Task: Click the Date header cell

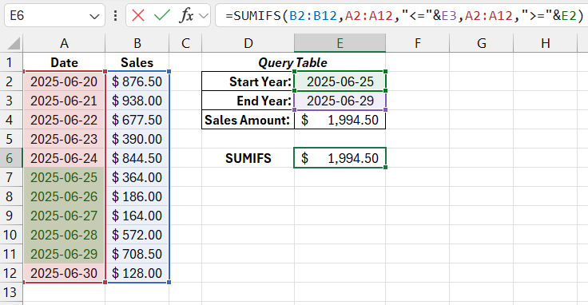Action: click(x=64, y=62)
